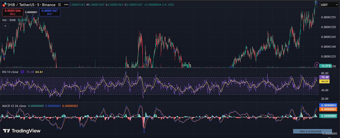Image resolution: width=340 pixels, height=138 pixels.
Task: Click the 0.00001235 price axis label
Action: (329, 56)
